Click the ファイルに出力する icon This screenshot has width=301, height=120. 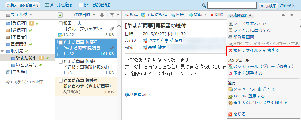pos(230,30)
